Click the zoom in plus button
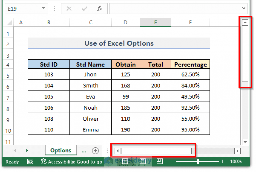The width and height of the screenshot is (256, 172). (223, 162)
